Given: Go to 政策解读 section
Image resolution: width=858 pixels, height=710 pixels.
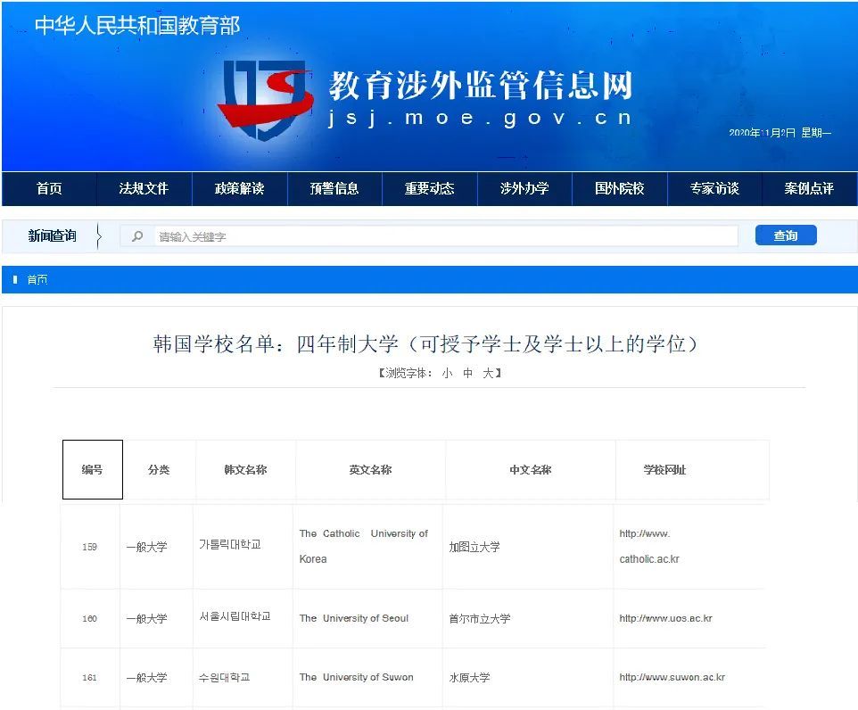Looking at the screenshot, I should (x=239, y=189).
